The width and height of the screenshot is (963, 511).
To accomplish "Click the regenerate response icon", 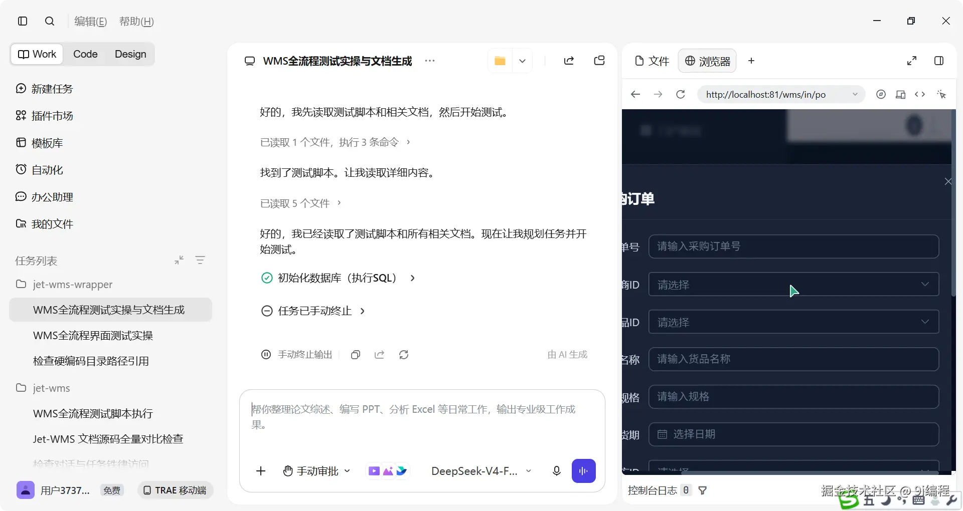I will pos(404,355).
